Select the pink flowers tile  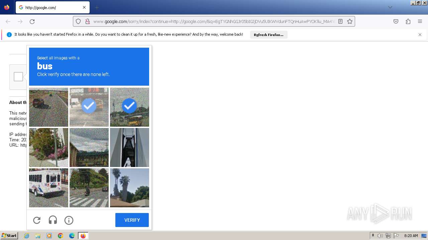point(48,147)
